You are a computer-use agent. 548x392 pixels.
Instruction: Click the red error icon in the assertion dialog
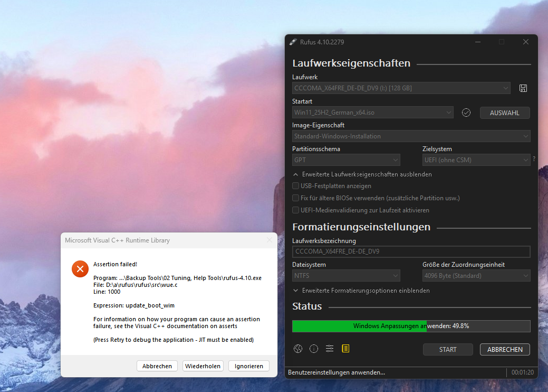pos(80,269)
